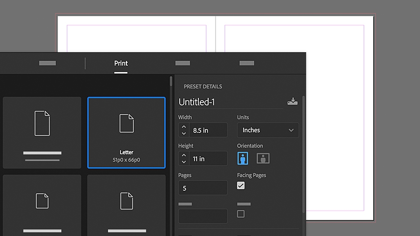
Task: Decrease Height with the down arrow
Action: (184, 162)
